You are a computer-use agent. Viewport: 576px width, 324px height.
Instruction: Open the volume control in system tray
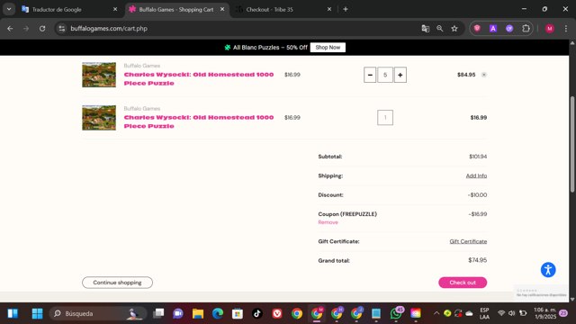pos(512,313)
